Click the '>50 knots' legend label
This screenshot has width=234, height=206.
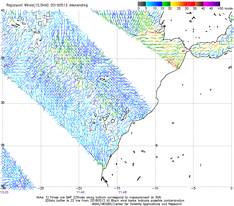[225, 9]
